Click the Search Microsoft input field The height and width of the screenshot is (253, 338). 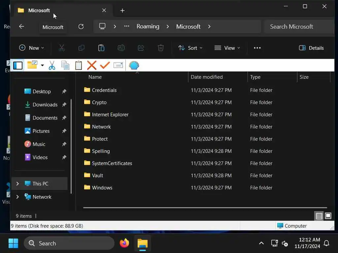tap(299, 27)
